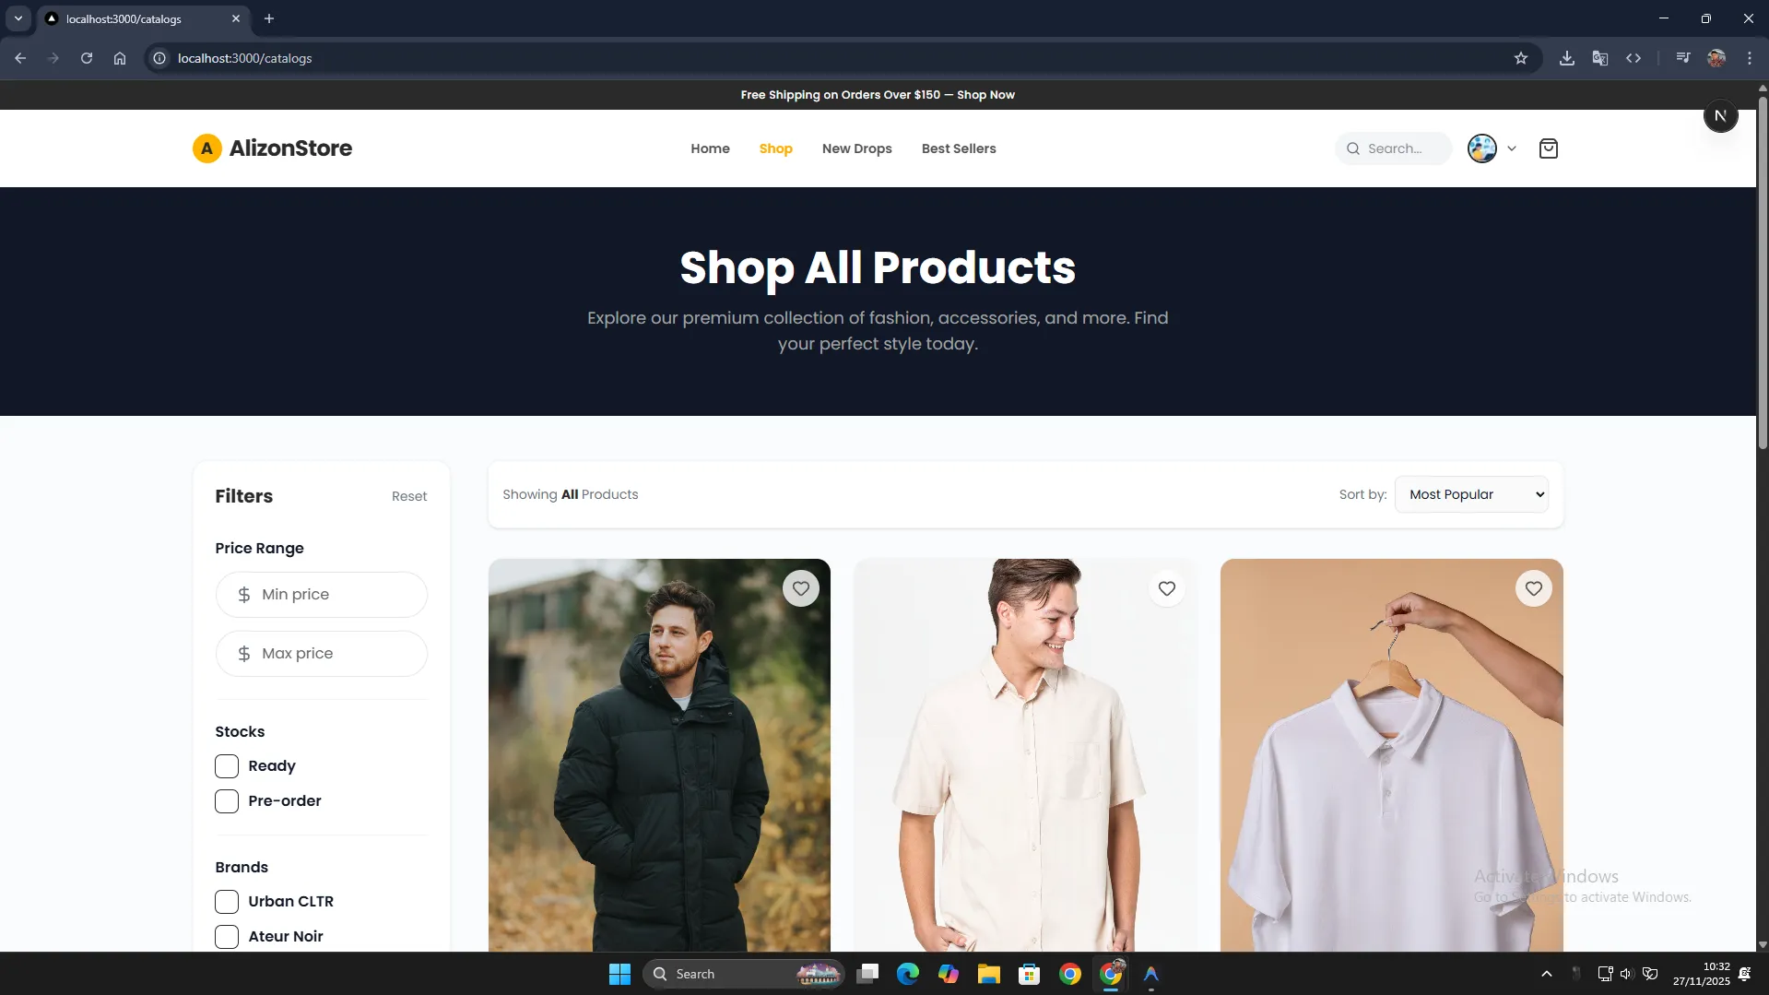
Task: Open the browser tab search dropdown
Action: point(18,18)
